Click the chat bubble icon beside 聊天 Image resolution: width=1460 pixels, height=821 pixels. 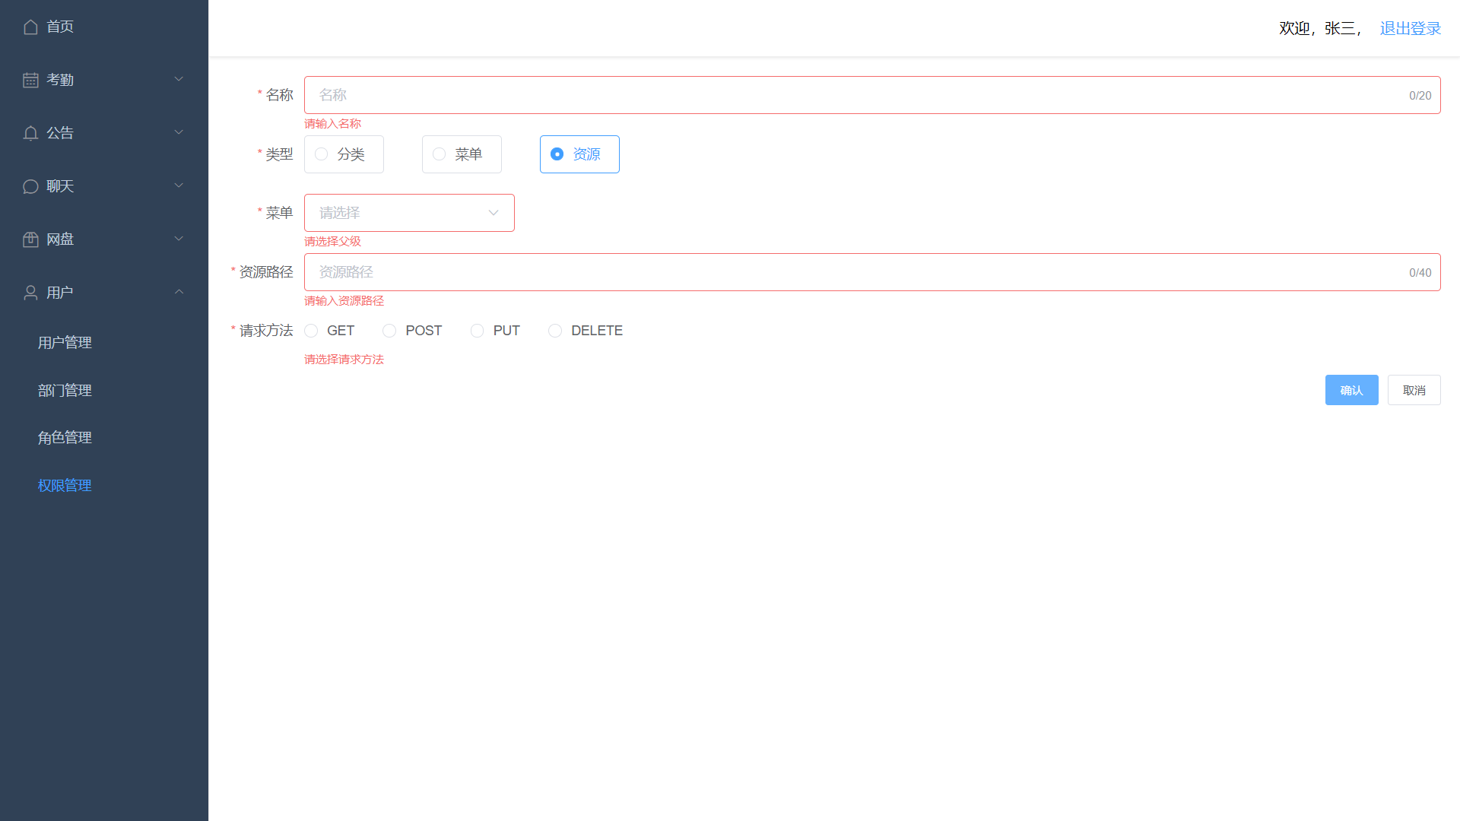tap(30, 187)
